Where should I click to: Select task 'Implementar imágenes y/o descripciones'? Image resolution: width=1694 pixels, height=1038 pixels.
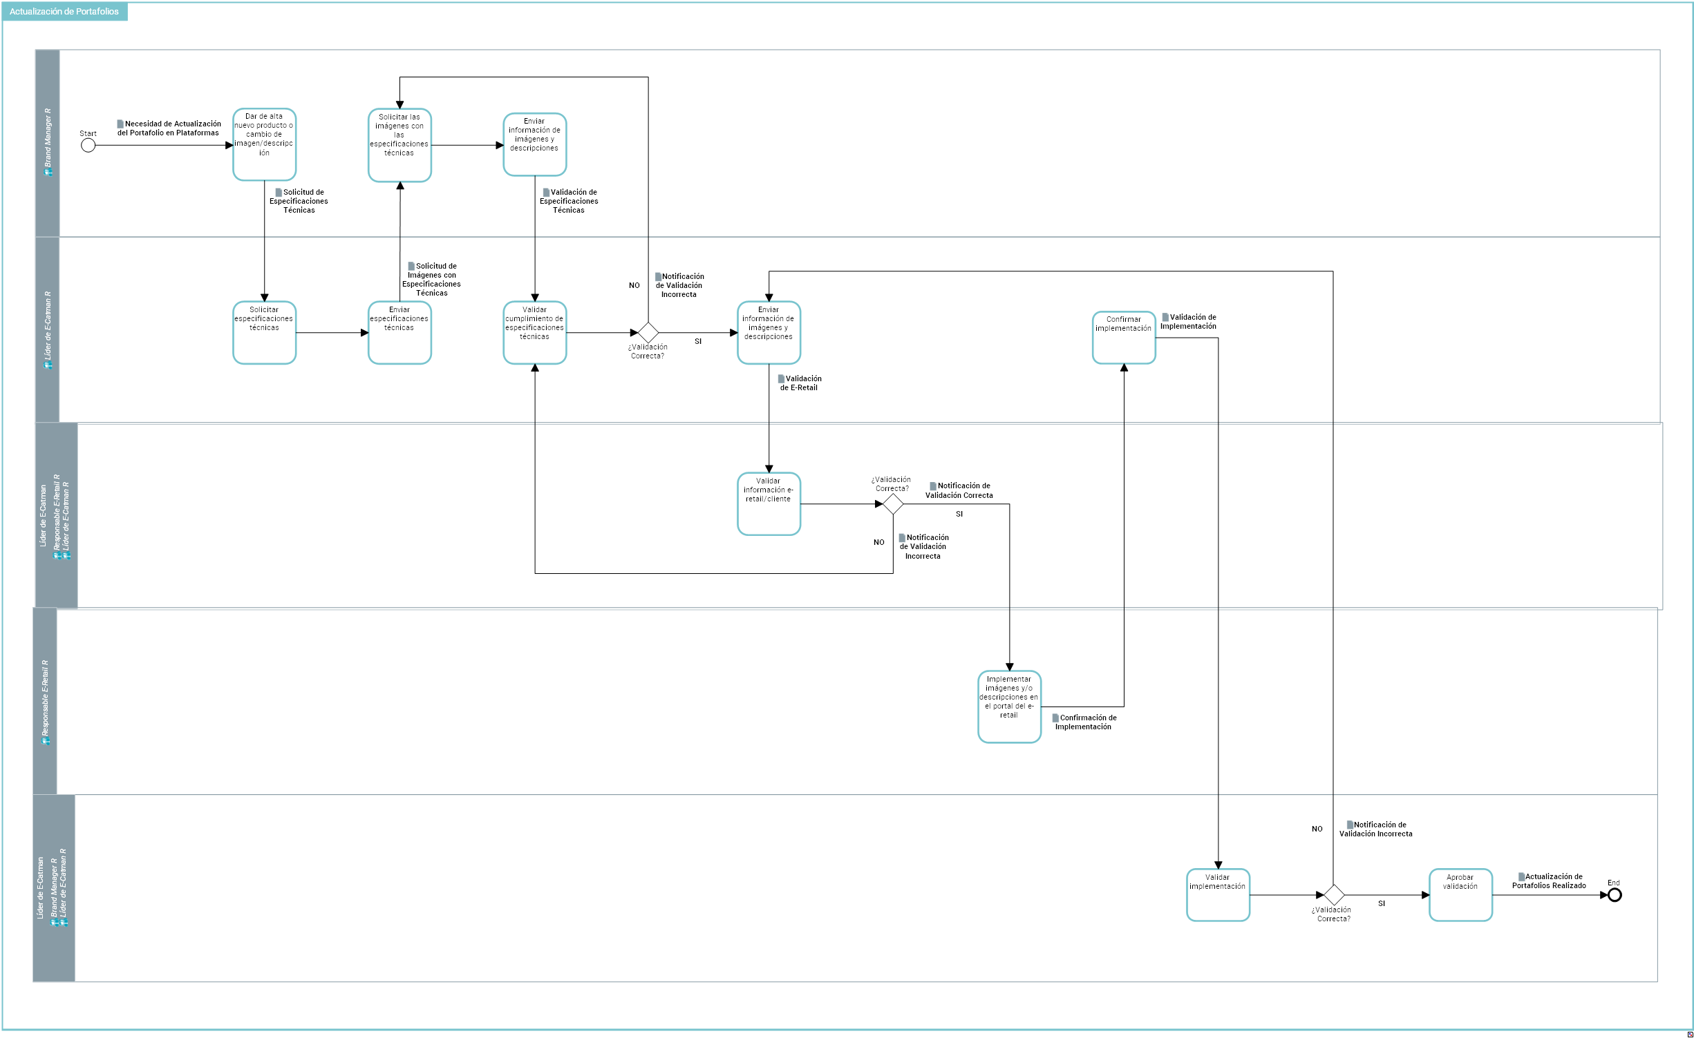(x=1009, y=707)
